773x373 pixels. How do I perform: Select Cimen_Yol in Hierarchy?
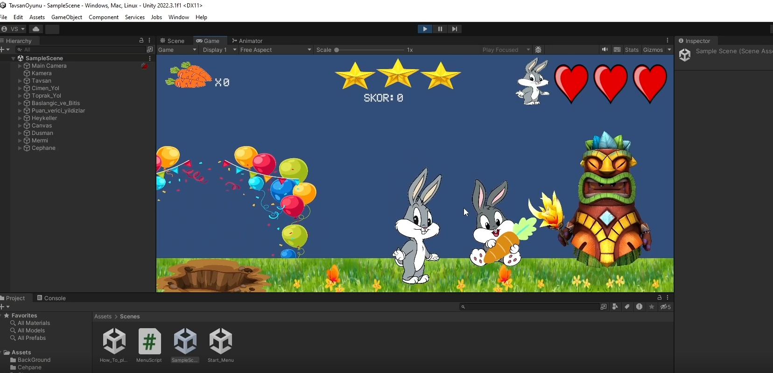coord(45,88)
